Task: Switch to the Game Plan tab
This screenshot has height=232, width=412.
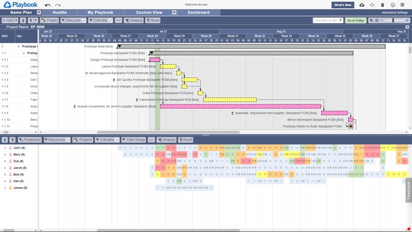Action: [x=21, y=13]
